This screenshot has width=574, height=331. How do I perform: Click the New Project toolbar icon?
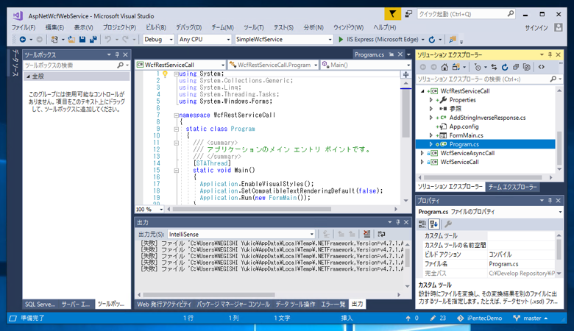(x=54, y=39)
